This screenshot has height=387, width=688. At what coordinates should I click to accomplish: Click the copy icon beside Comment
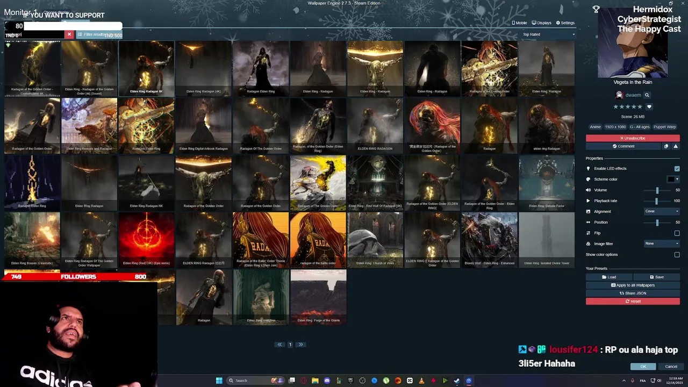click(x=666, y=146)
